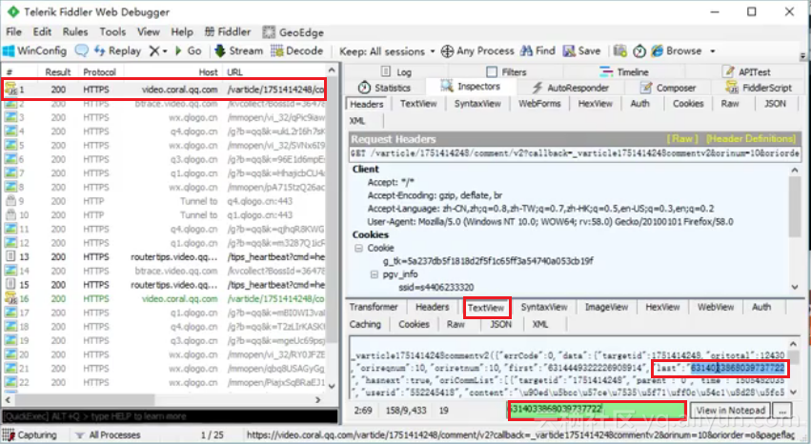811x444 pixels.
Task: Open Find sessions tool
Action: point(537,50)
